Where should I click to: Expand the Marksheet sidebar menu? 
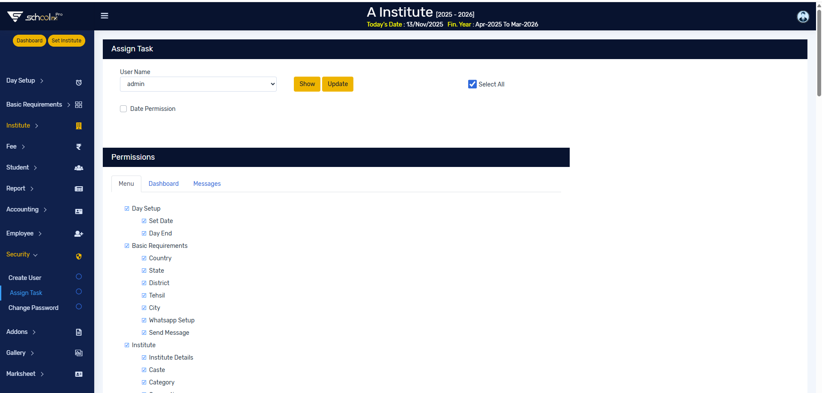tap(25, 374)
